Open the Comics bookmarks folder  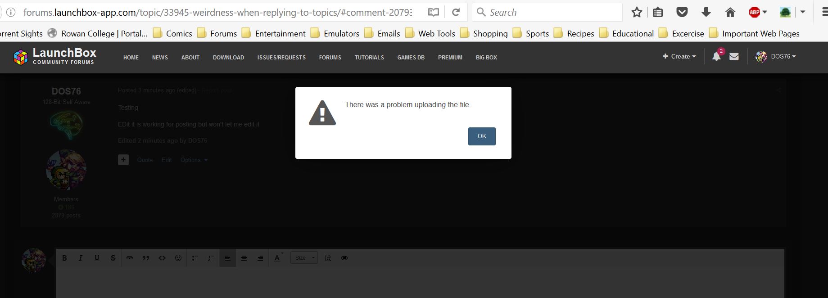(172, 33)
